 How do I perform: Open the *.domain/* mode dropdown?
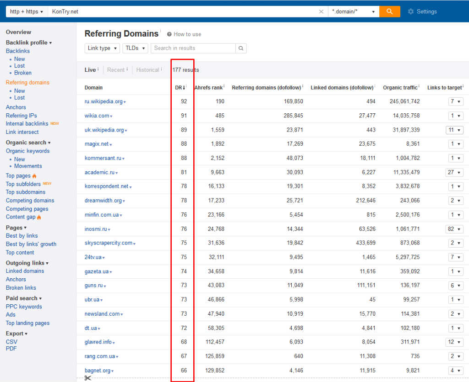coord(353,11)
